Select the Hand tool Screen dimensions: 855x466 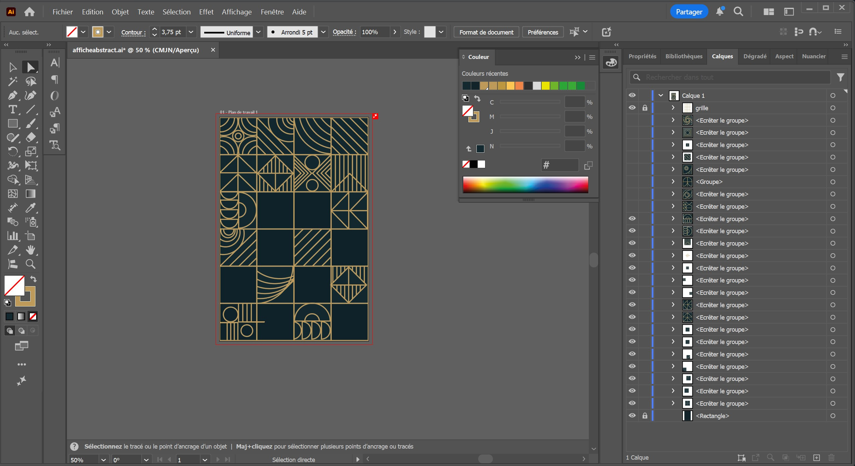coord(30,250)
